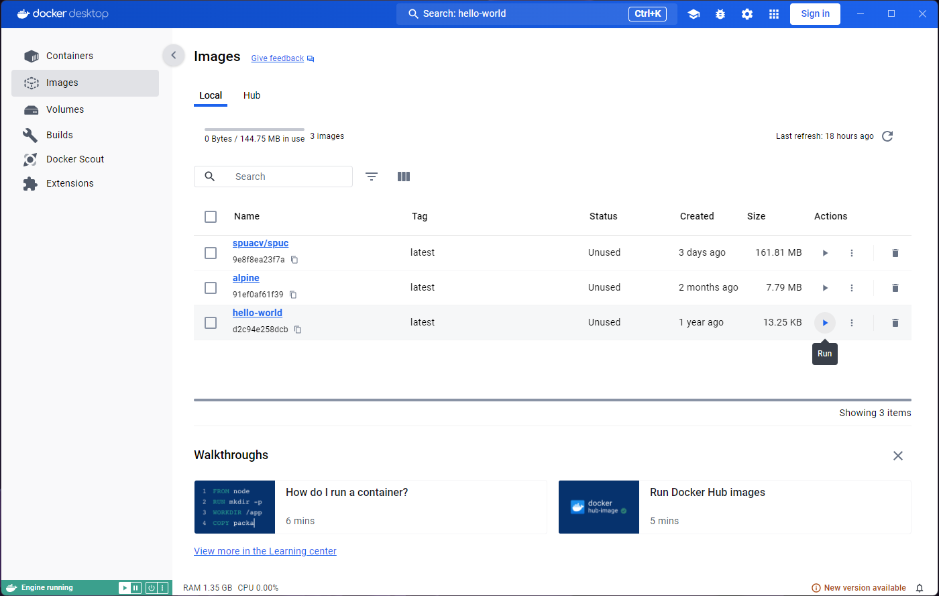Viewport: 939px width, 596px height.
Task: Click the horizontal scrollbar below image table
Action: coord(553,400)
